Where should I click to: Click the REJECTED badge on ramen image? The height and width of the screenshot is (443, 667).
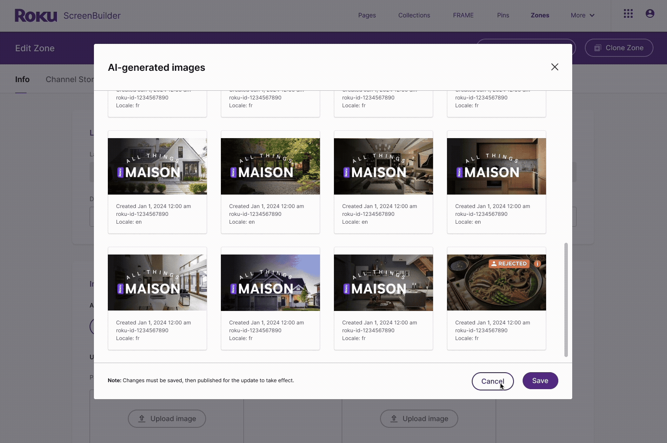click(x=509, y=264)
